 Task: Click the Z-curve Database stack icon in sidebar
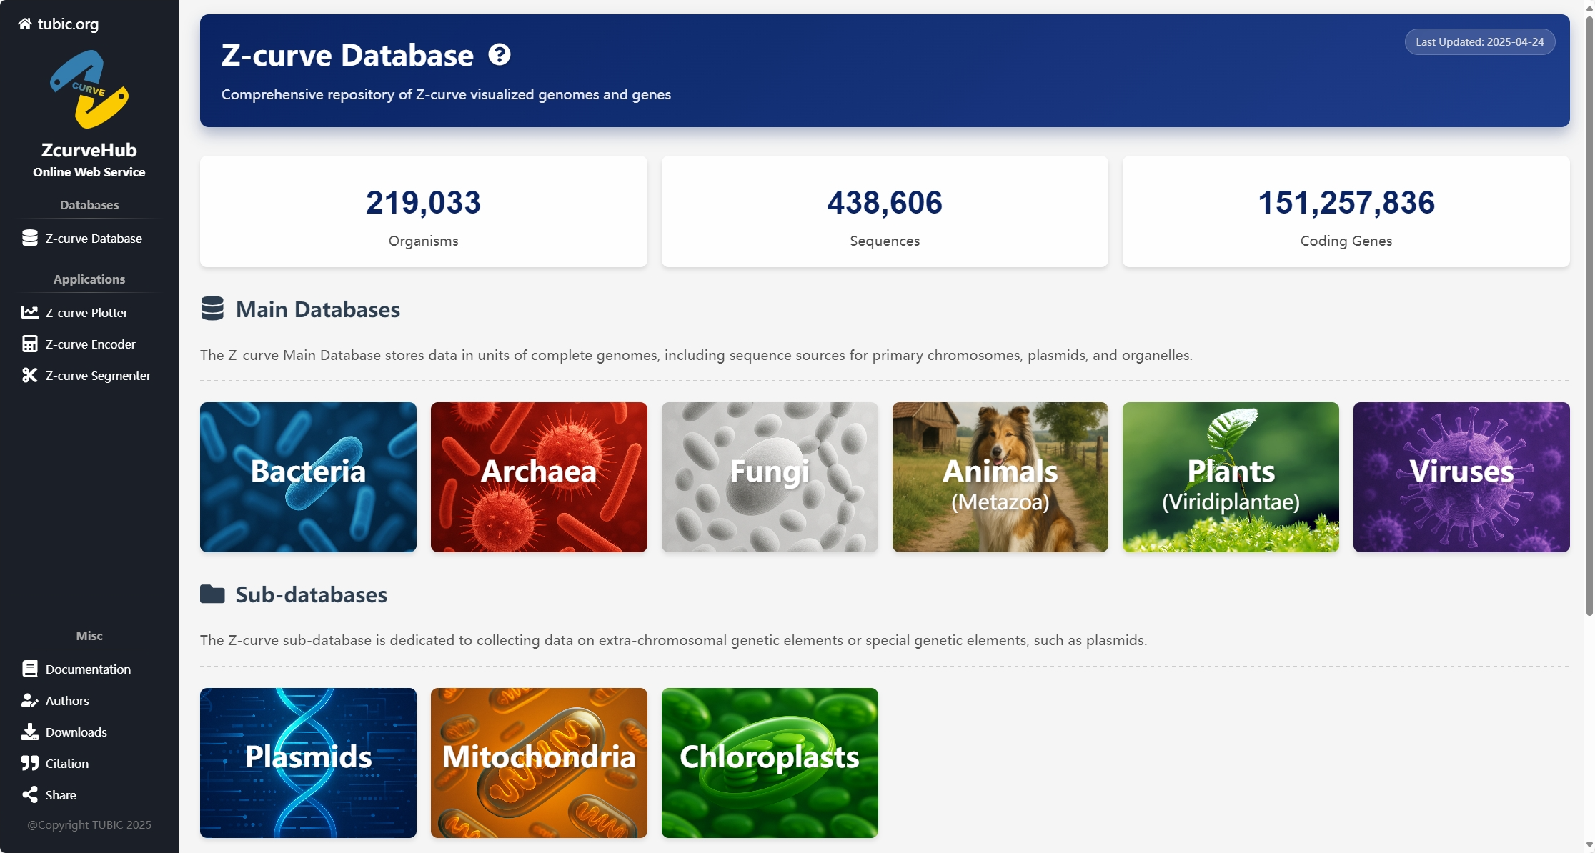[30, 238]
